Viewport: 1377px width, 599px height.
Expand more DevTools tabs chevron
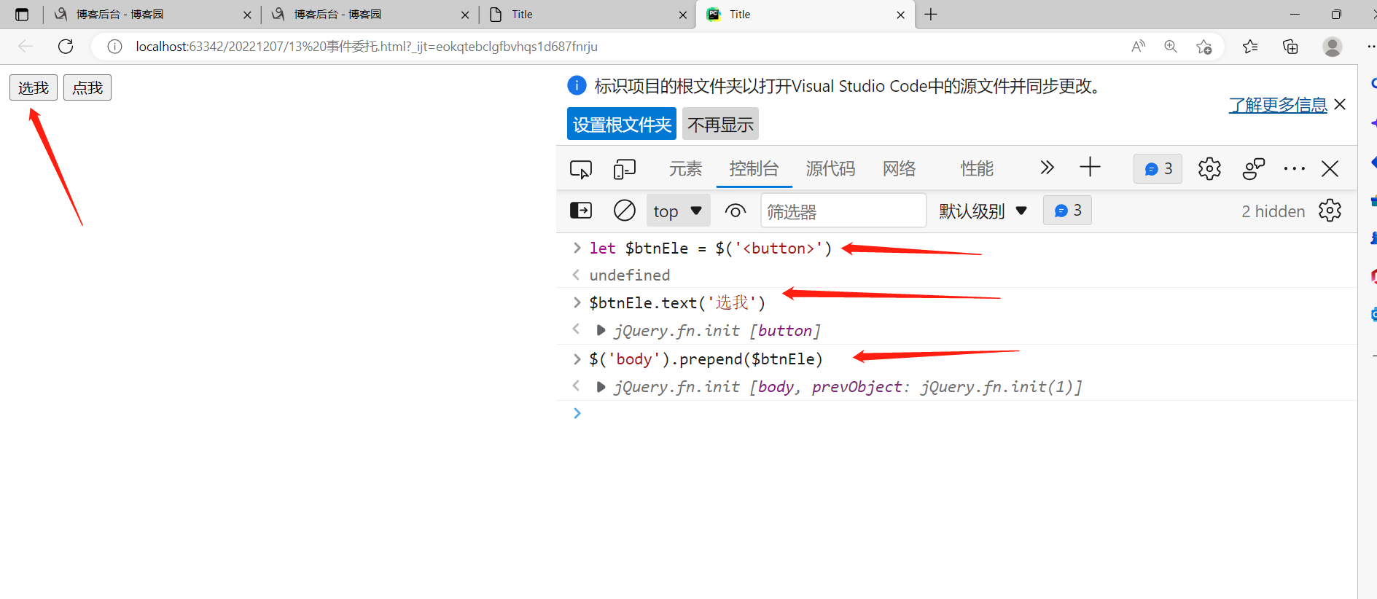pyautogui.click(x=1047, y=168)
